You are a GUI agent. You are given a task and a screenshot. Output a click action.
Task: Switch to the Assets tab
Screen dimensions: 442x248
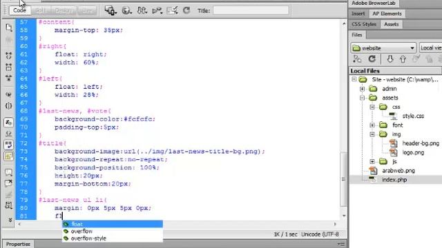(392, 25)
